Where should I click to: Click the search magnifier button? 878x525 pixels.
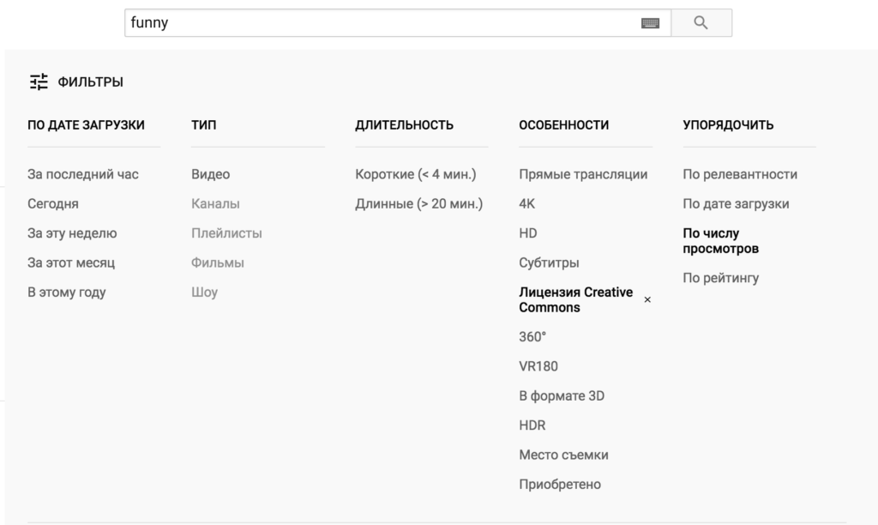tap(701, 23)
